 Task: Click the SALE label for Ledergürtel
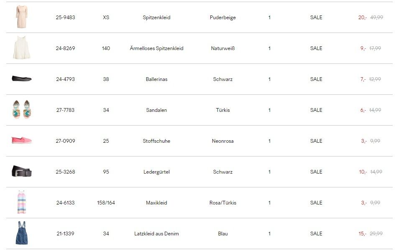pyautogui.click(x=316, y=172)
